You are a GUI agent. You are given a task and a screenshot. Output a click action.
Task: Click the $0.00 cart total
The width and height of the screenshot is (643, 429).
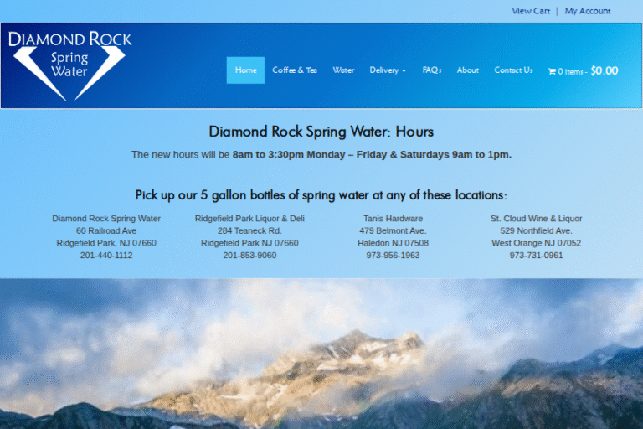[604, 70]
